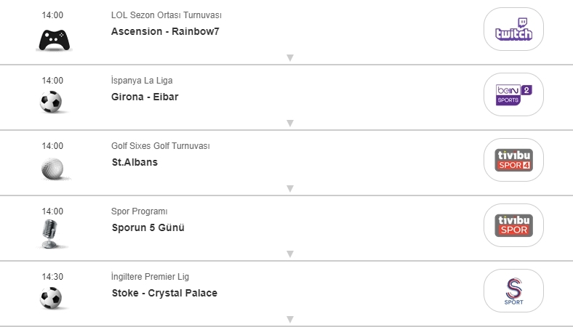The image size is (573, 327).
Task: Expand details under Sporun 5 Günü
Action: [x=289, y=254]
